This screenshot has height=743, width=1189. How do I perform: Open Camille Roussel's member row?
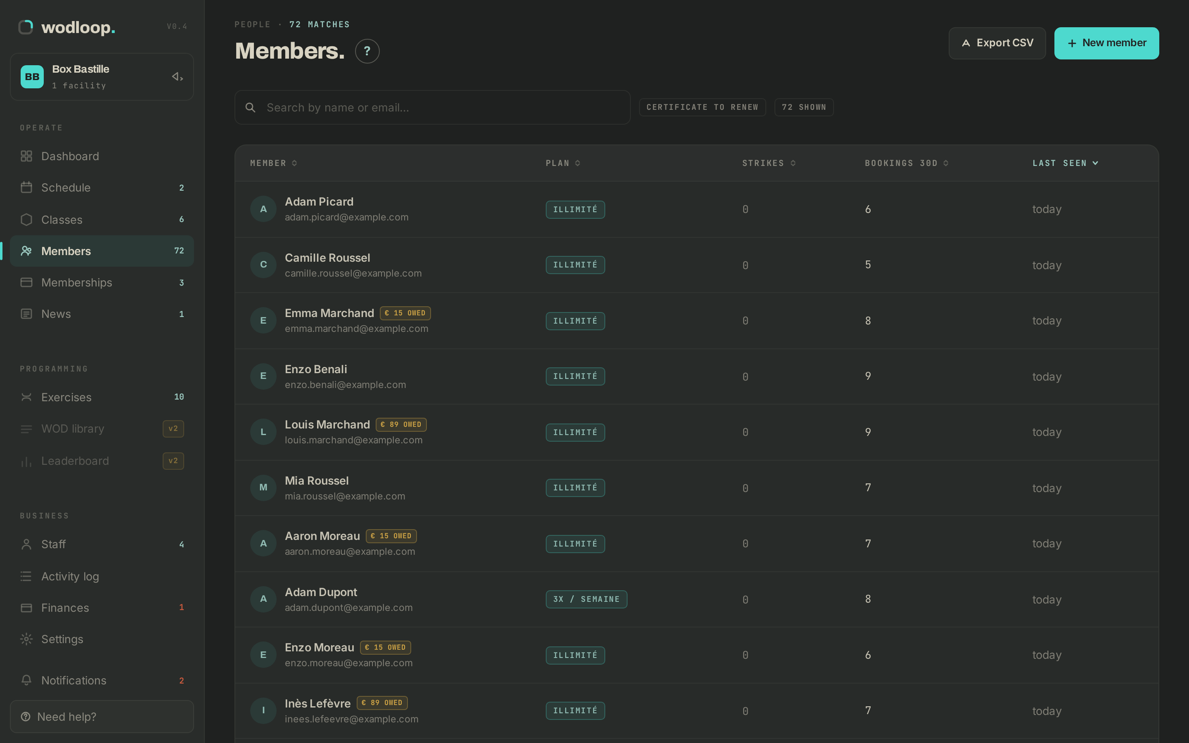coord(697,265)
